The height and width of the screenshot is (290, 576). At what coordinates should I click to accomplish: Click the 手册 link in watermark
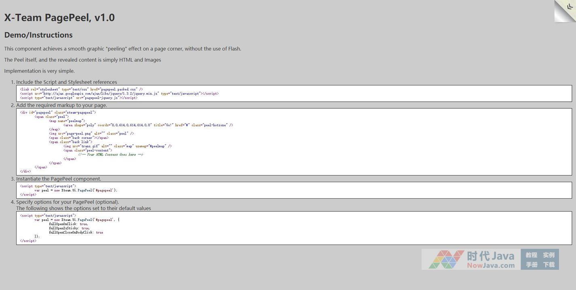[x=531, y=265]
